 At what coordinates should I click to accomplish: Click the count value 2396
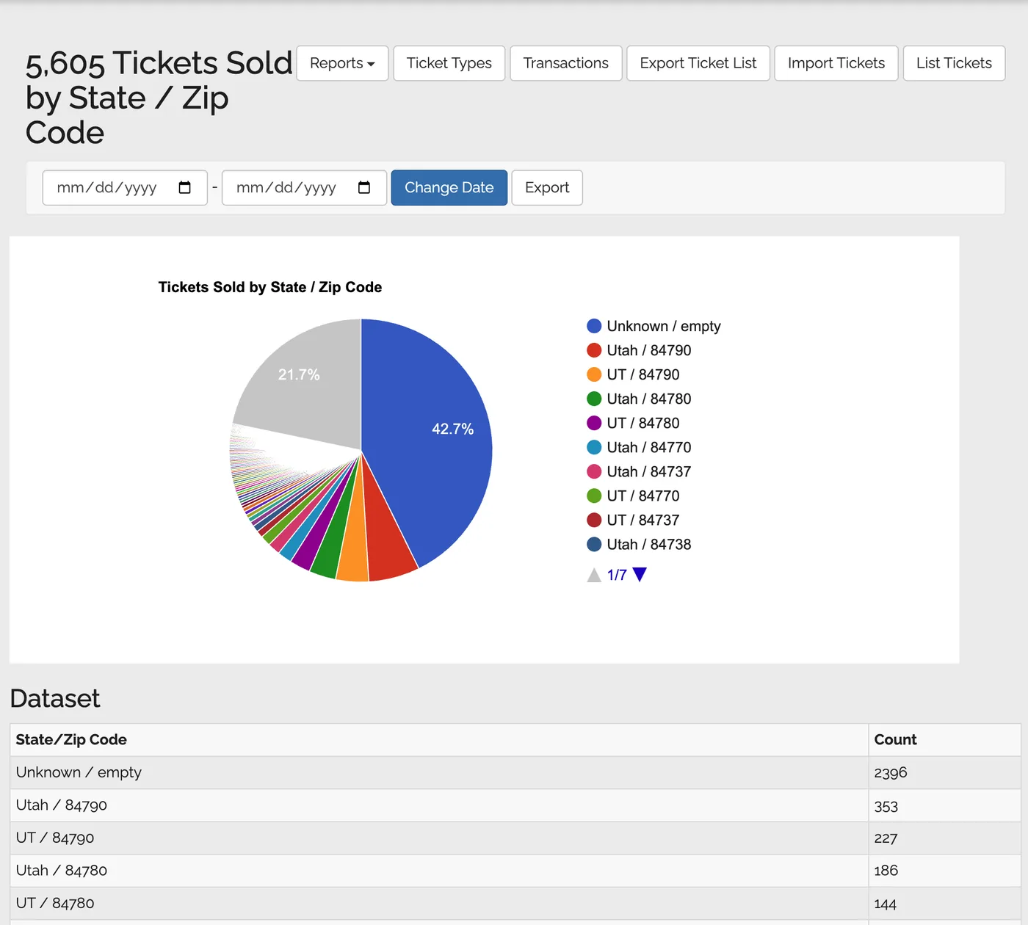coord(891,773)
